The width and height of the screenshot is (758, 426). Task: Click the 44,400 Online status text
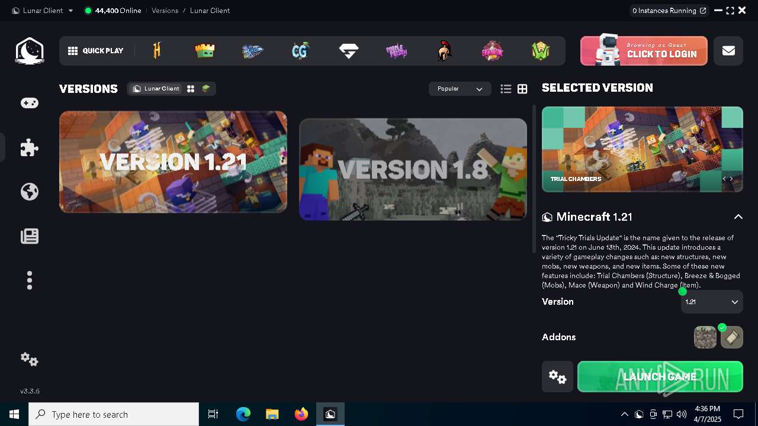coord(118,11)
